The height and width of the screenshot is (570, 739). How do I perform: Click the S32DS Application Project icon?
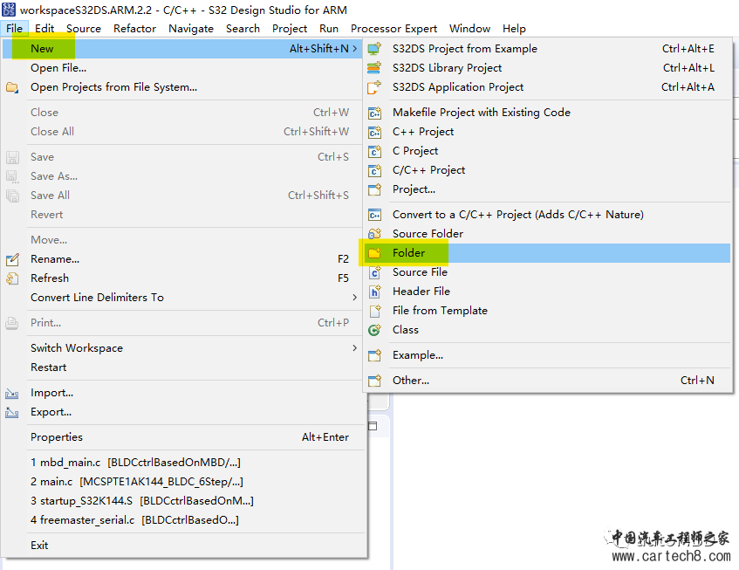(374, 87)
